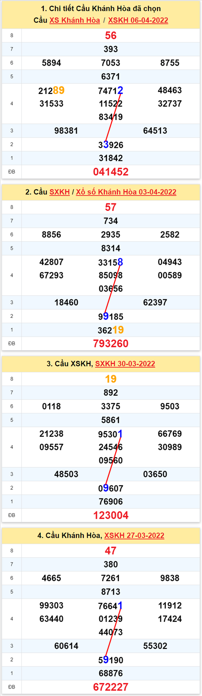Click the SXKH link in section 2

pos(59,192)
